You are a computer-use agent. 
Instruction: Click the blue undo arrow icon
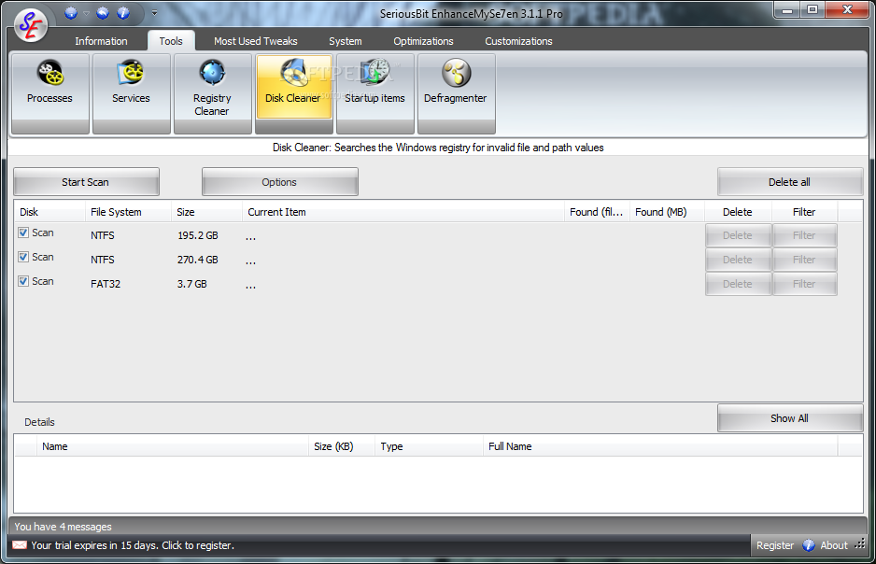103,13
